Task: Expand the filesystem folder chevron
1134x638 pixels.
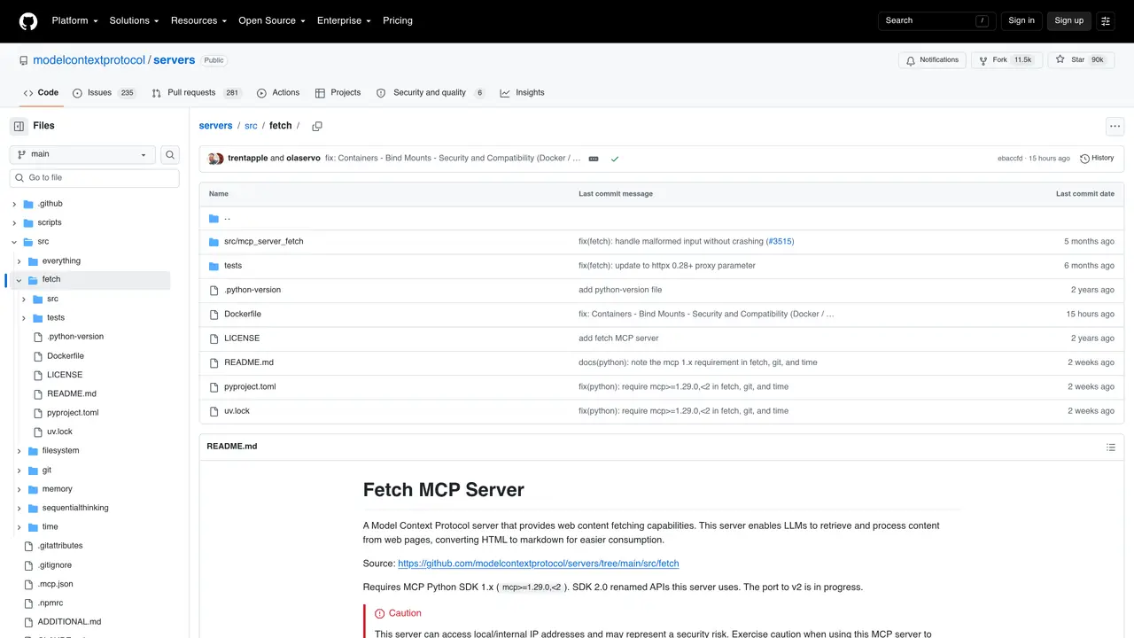Action: pos(19,451)
